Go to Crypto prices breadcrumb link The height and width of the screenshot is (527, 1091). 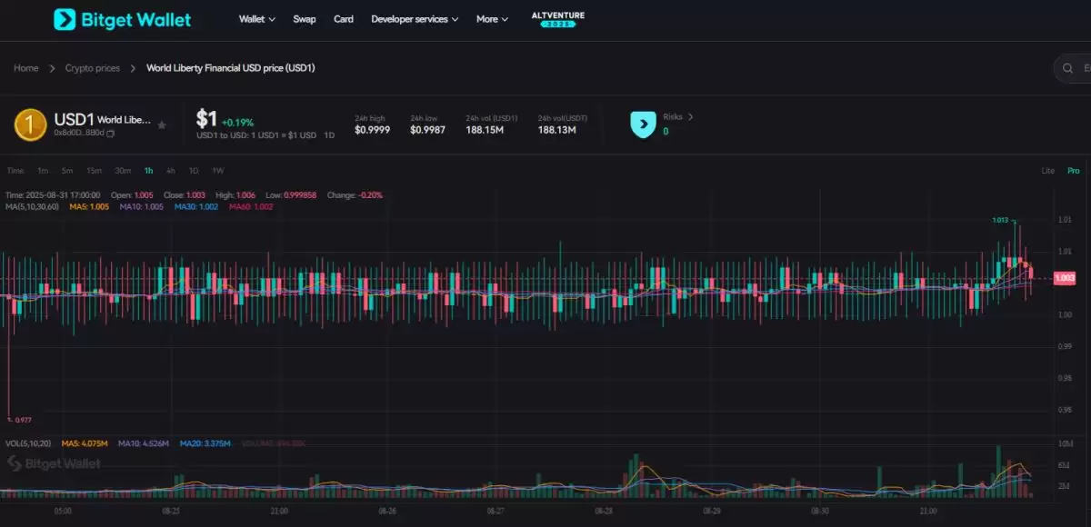coord(92,67)
